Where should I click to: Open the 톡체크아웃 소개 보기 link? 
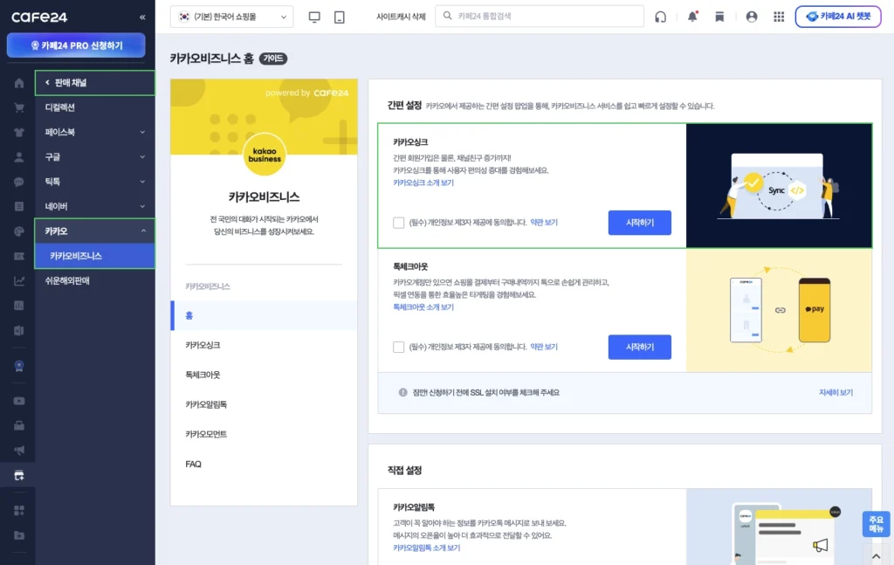coord(423,307)
